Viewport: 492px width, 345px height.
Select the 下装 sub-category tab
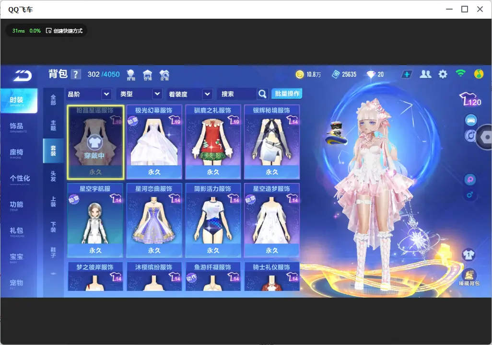[53, 227]
